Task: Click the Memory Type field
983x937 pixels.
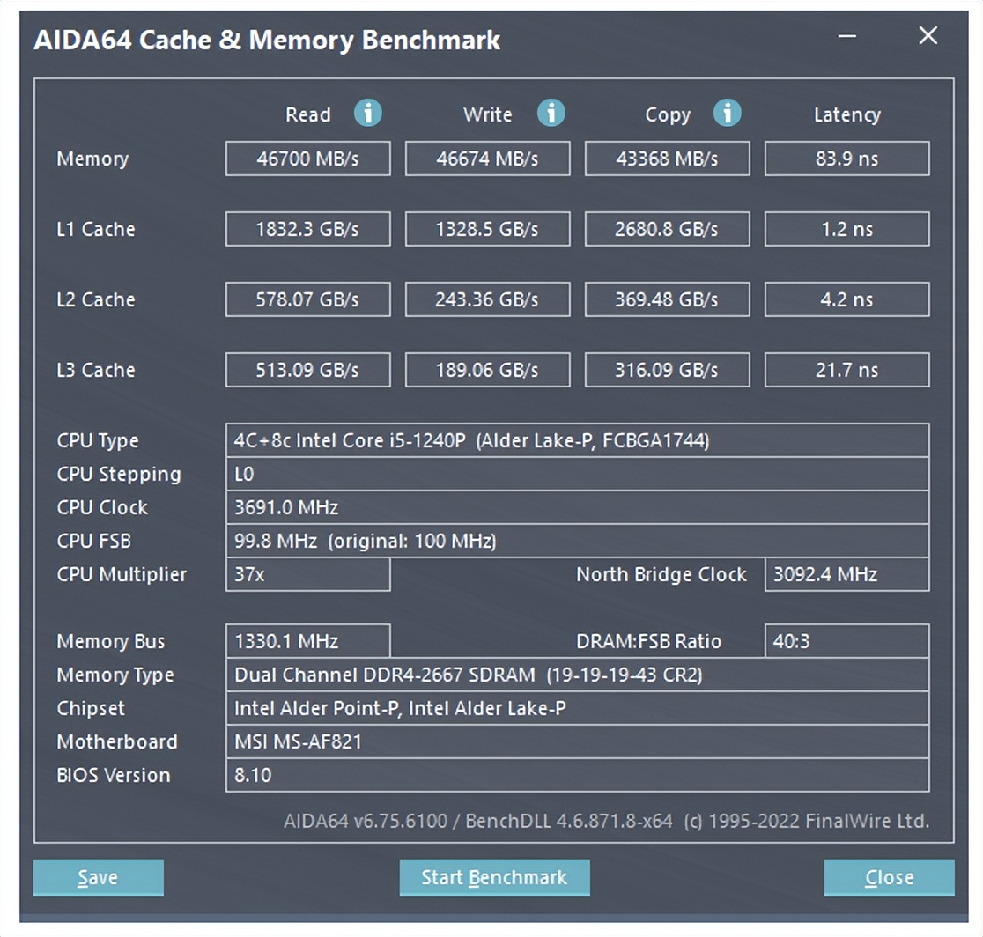Action: click(x=577, y=675)
